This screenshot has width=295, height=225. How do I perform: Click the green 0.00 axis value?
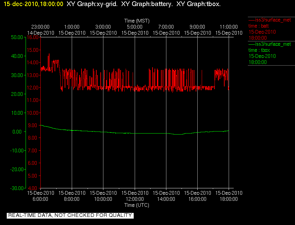pos(17,132)
